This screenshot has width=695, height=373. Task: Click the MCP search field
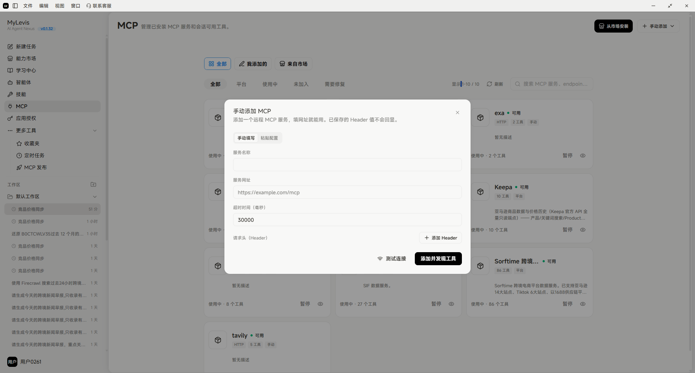tap(552, 84)
